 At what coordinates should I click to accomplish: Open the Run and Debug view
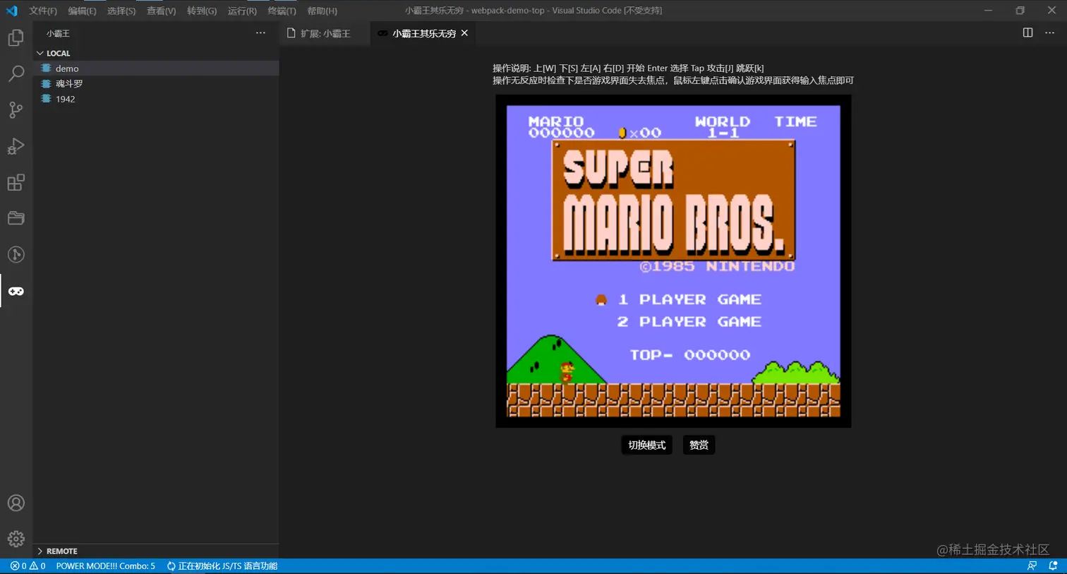pos(16,146)
